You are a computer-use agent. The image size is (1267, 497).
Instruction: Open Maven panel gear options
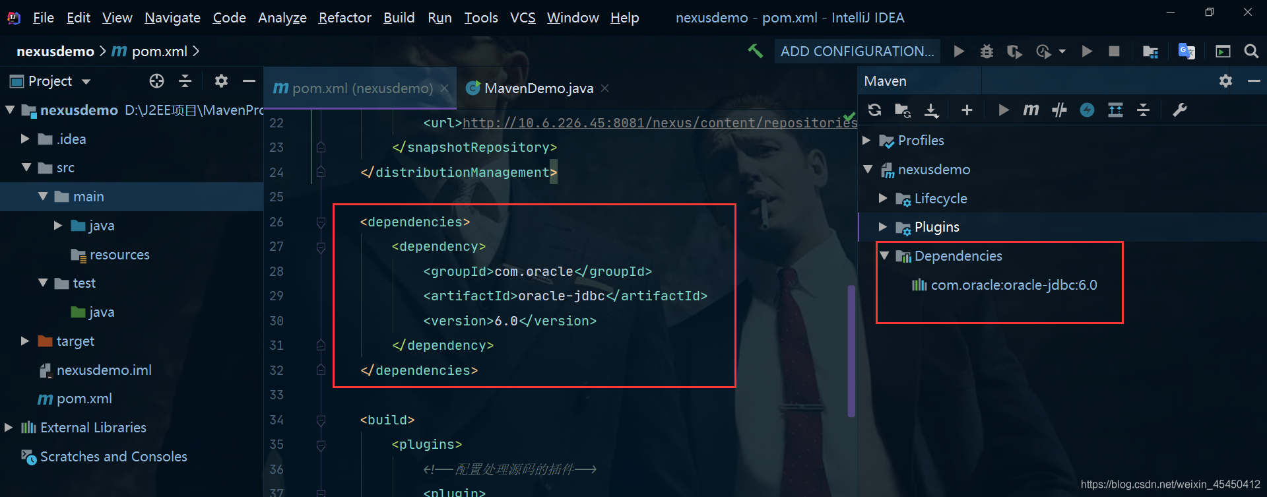(1225, 81)
